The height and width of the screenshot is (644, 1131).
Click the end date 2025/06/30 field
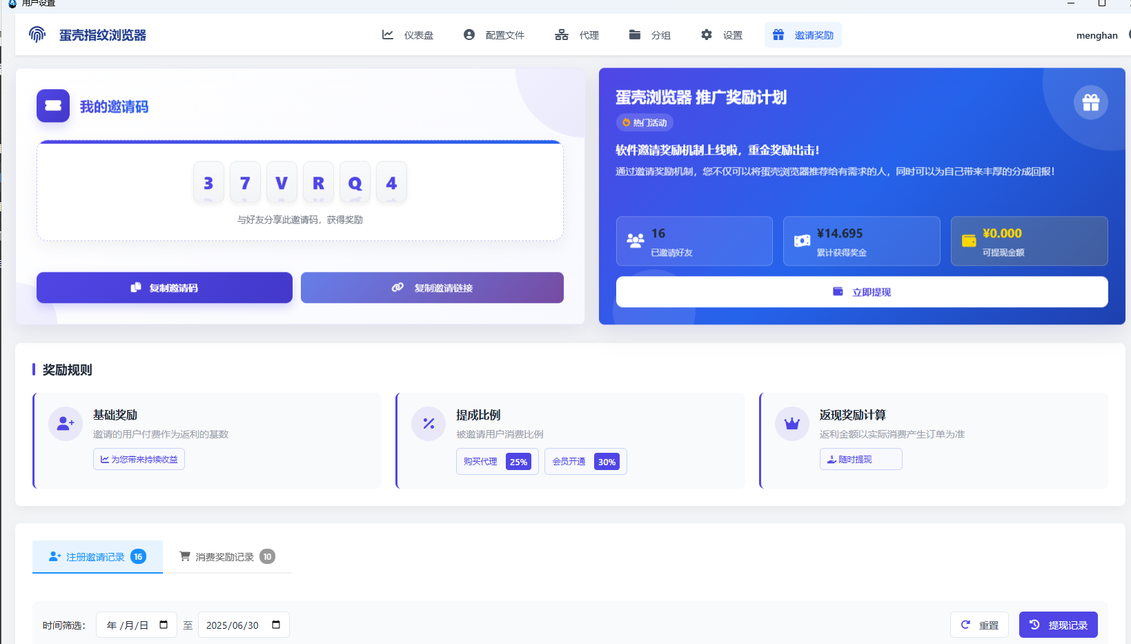pyautogui.click(x=244, y=625)
